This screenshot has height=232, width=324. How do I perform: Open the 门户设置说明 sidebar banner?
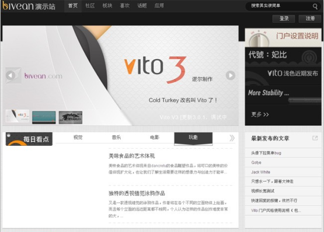283,37
